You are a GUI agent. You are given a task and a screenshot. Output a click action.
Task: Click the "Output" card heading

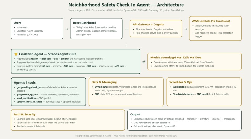click(x=135, y=114)
